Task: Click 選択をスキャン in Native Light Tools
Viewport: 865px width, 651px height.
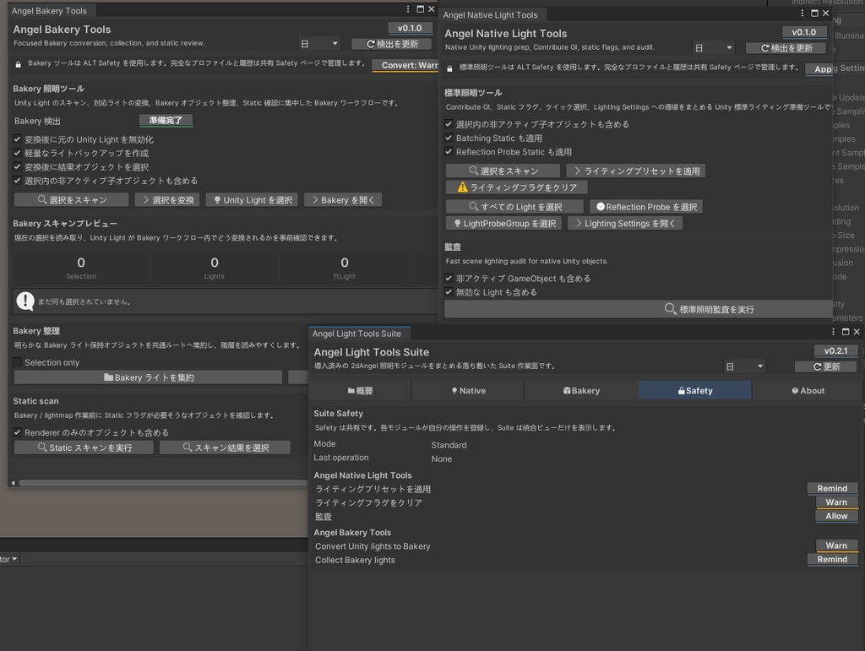Action: [503, 171]
